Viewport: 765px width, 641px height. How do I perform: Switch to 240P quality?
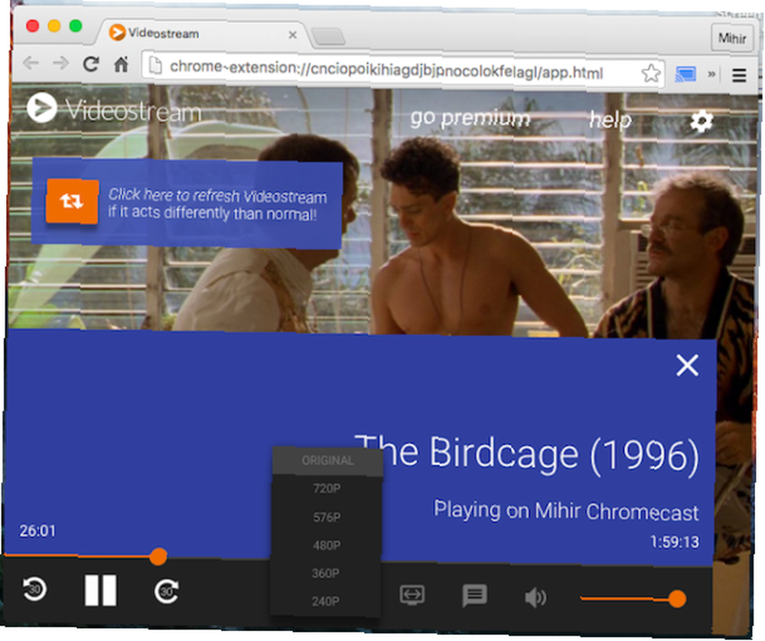pyautogui.click(x=325, y=601)
